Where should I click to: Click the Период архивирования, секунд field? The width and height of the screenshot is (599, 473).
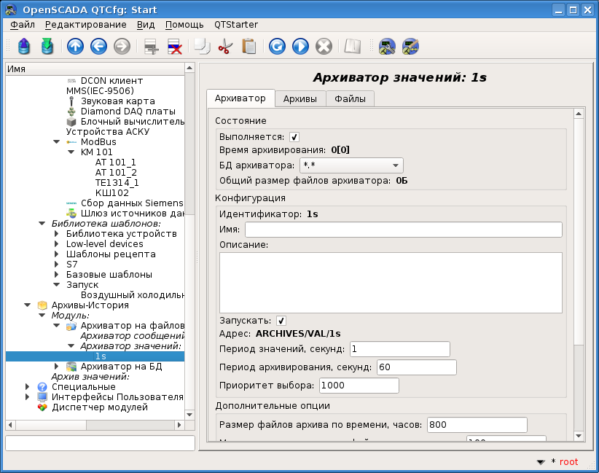tap(416, 367)
